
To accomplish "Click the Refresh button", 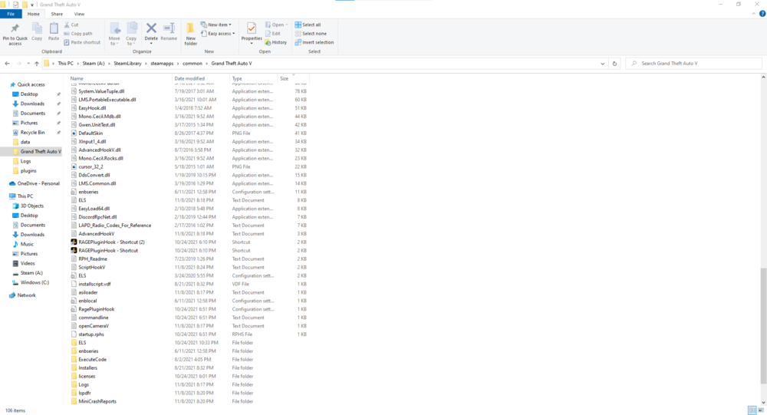I will pos(615,63).
